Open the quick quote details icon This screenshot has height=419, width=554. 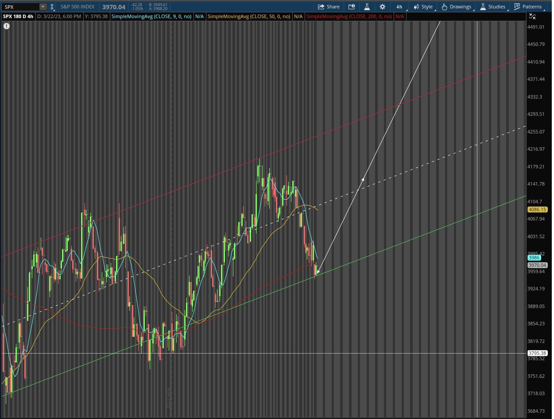[352, 7]
